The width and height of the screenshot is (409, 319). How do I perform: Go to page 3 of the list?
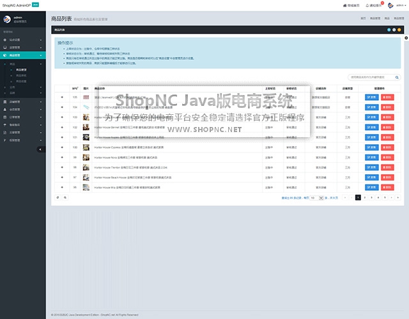(371, 198)
